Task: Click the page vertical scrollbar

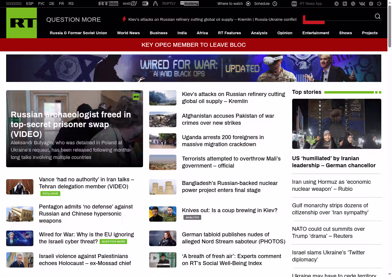Action: (390, 138)
